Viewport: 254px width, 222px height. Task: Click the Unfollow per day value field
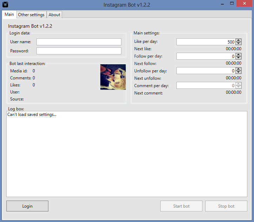pyautogui.click(x=206, y=71)
